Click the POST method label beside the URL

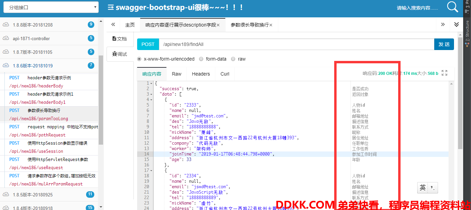tap(148, 44)
